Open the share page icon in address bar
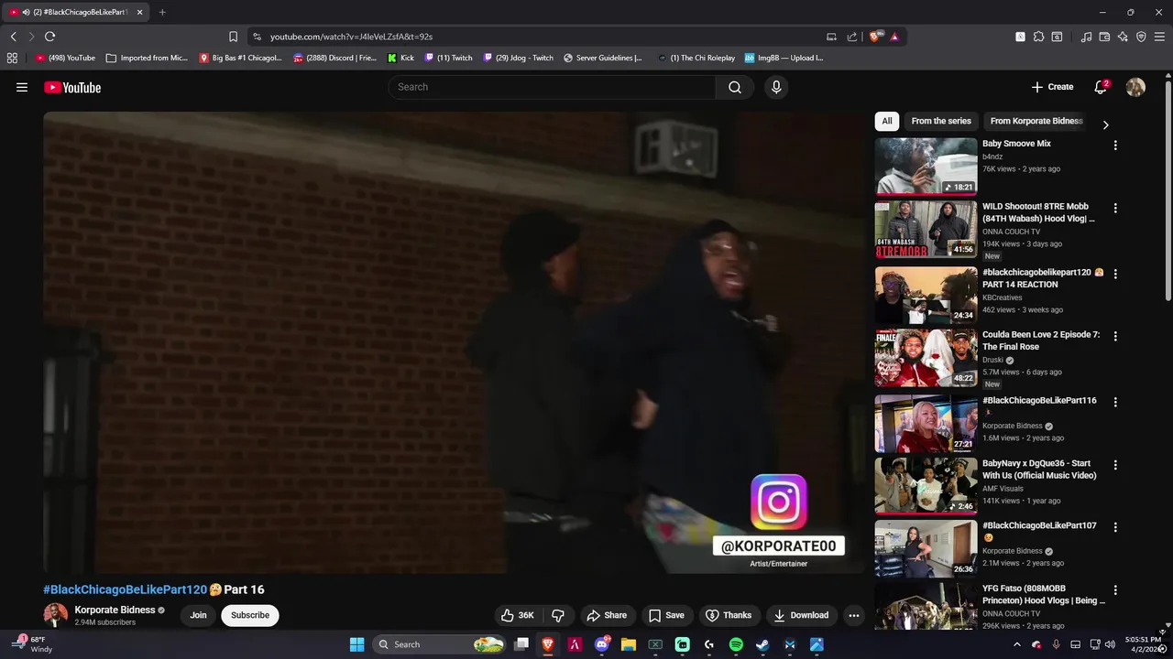 (852, 37)
